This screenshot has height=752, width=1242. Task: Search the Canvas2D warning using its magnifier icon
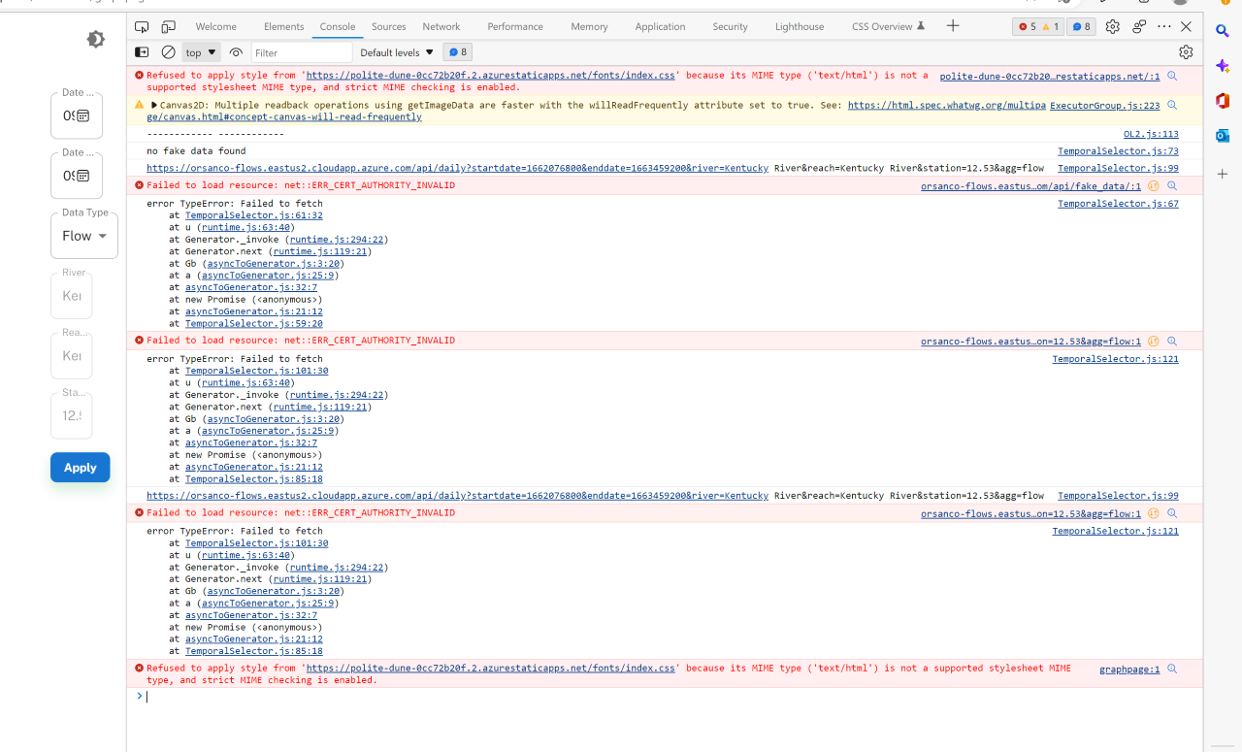click(x=1172, y=105)
